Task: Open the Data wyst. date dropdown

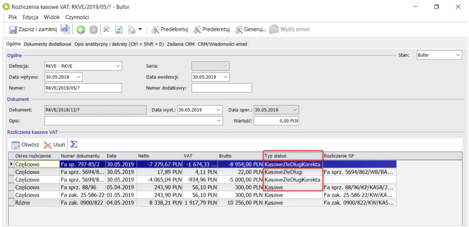Action: 219,110
